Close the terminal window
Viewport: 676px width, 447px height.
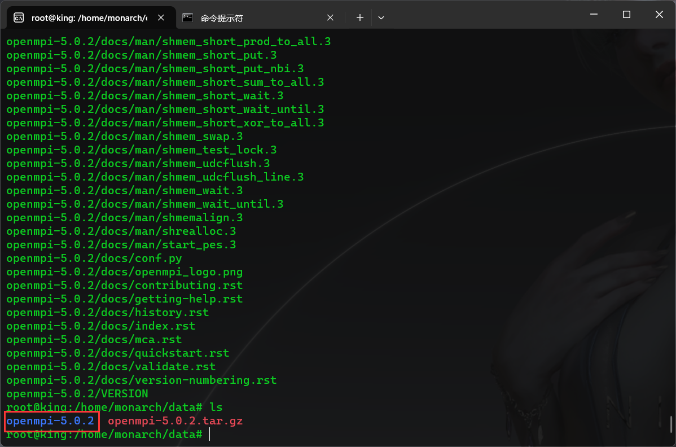(659, 14)
